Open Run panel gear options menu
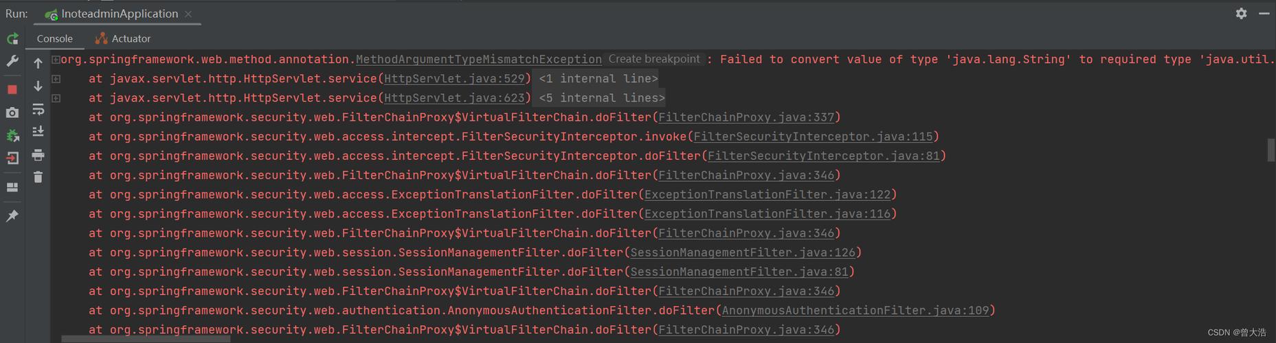Image resolution: width=1276 pixels, height=343 pixels. click(x=1241, y=13)
